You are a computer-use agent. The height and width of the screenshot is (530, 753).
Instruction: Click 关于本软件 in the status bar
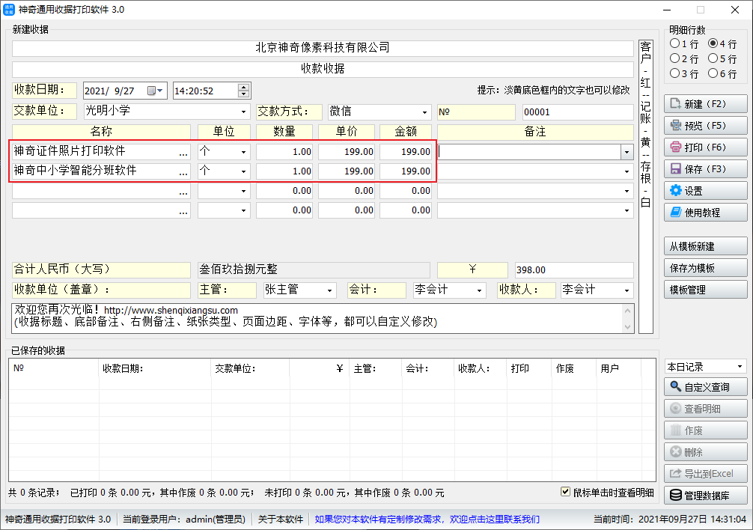point(281,519)
